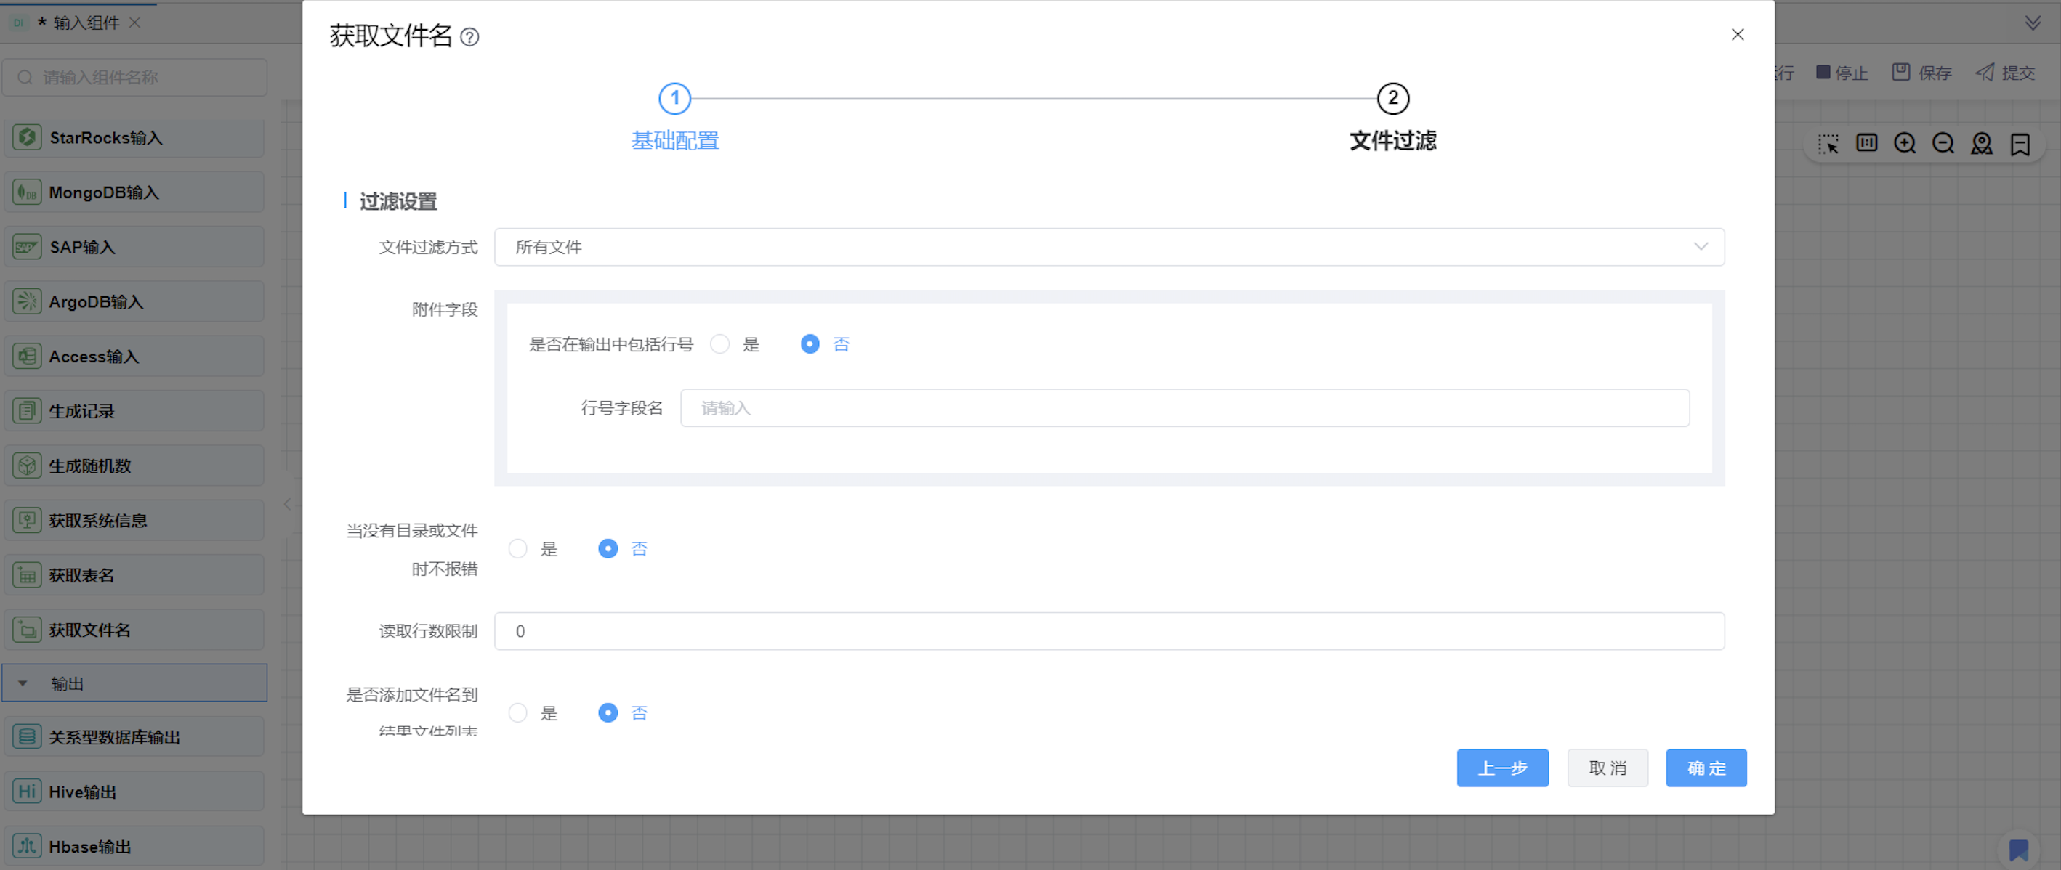Select 否 for 是否添加文件名到结果文件列表
This screenshot has width=2061, height=870.
(608, 712)
